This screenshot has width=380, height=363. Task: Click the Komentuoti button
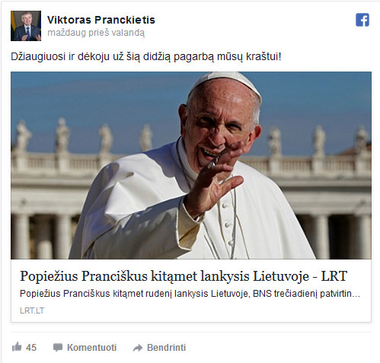91,347
